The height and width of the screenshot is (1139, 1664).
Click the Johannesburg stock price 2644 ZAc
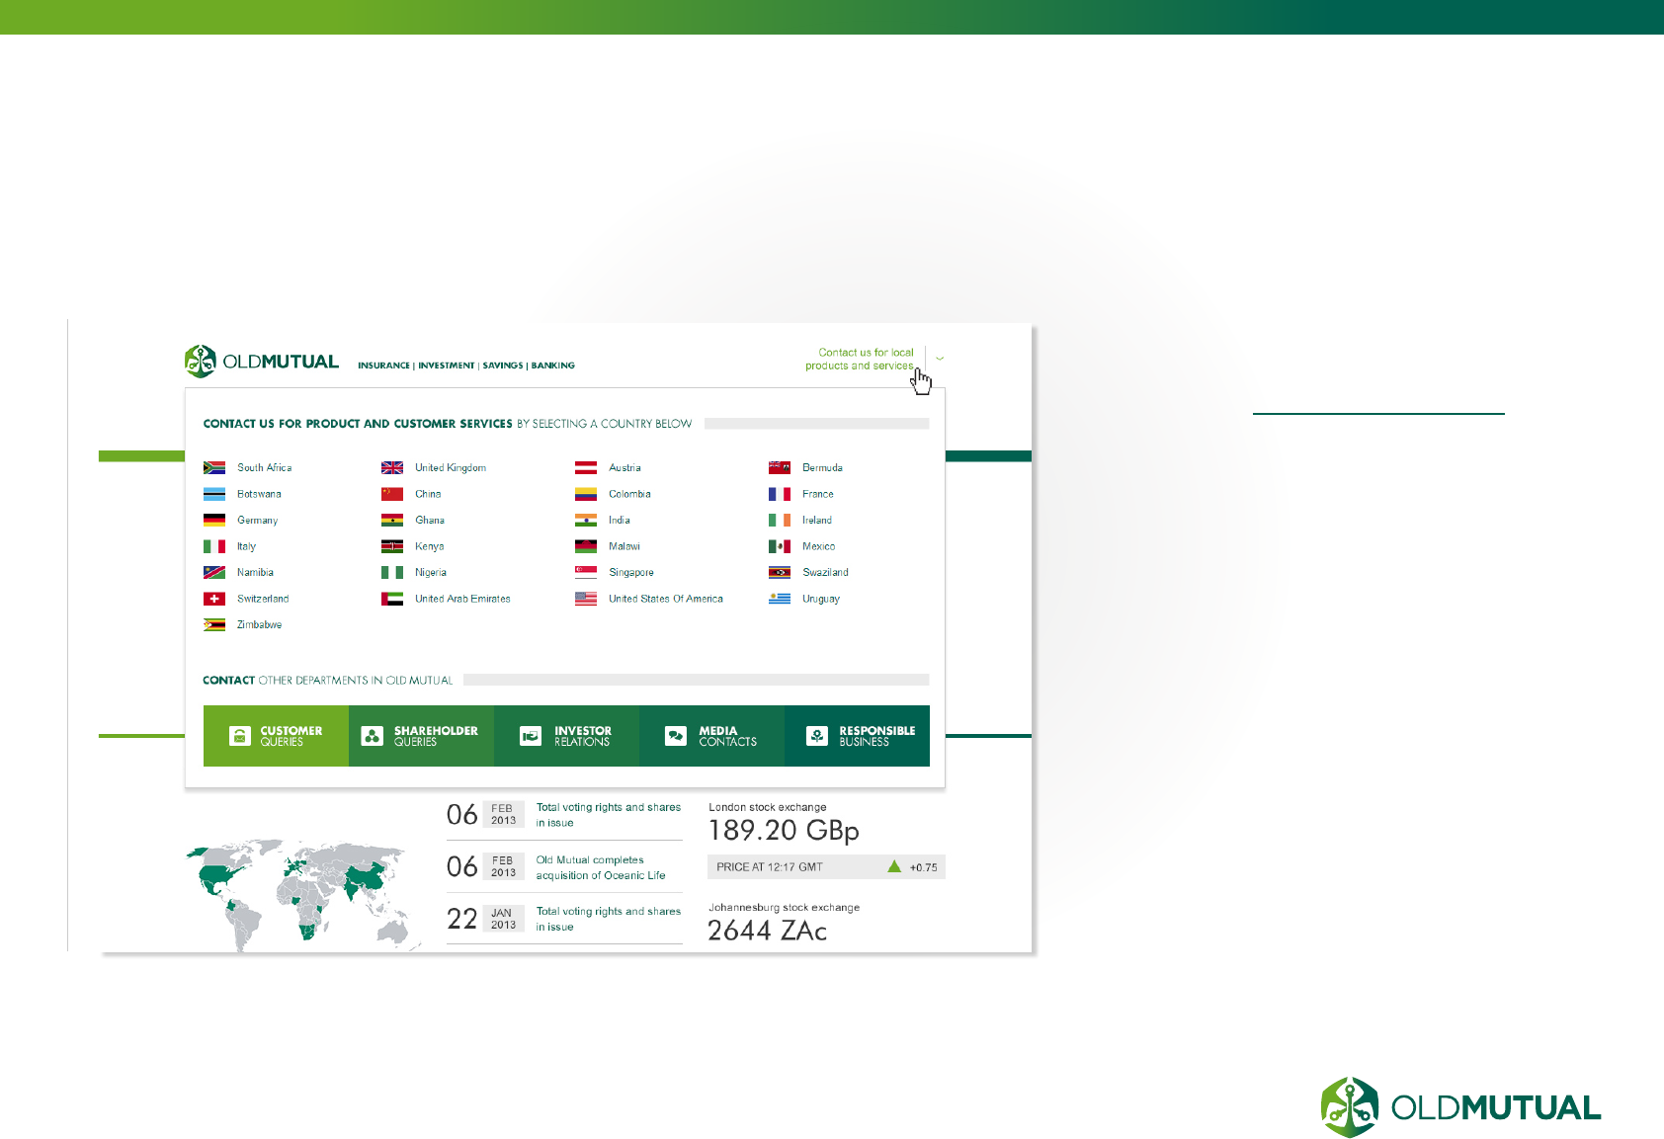pyautogui.click(x=768, y=931)
